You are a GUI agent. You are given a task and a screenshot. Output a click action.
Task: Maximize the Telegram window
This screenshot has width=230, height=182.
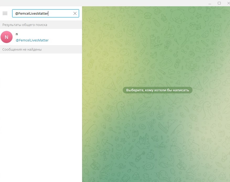(x=219, y=3)
